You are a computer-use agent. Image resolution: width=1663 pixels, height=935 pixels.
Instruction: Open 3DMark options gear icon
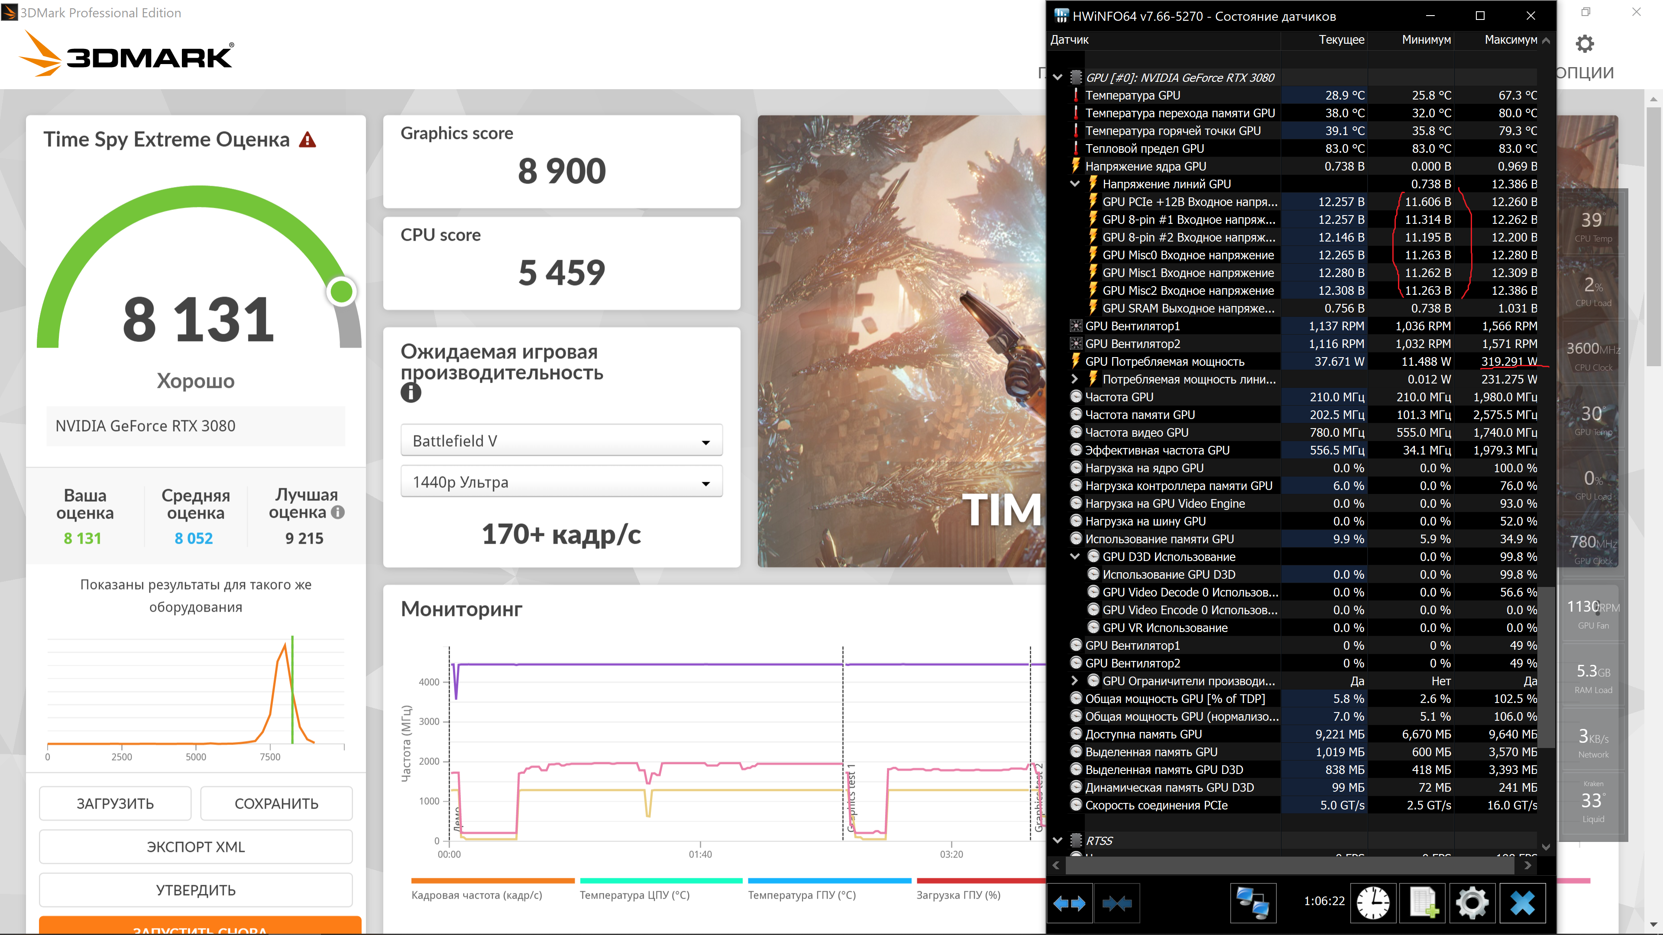pos(1584,44)
